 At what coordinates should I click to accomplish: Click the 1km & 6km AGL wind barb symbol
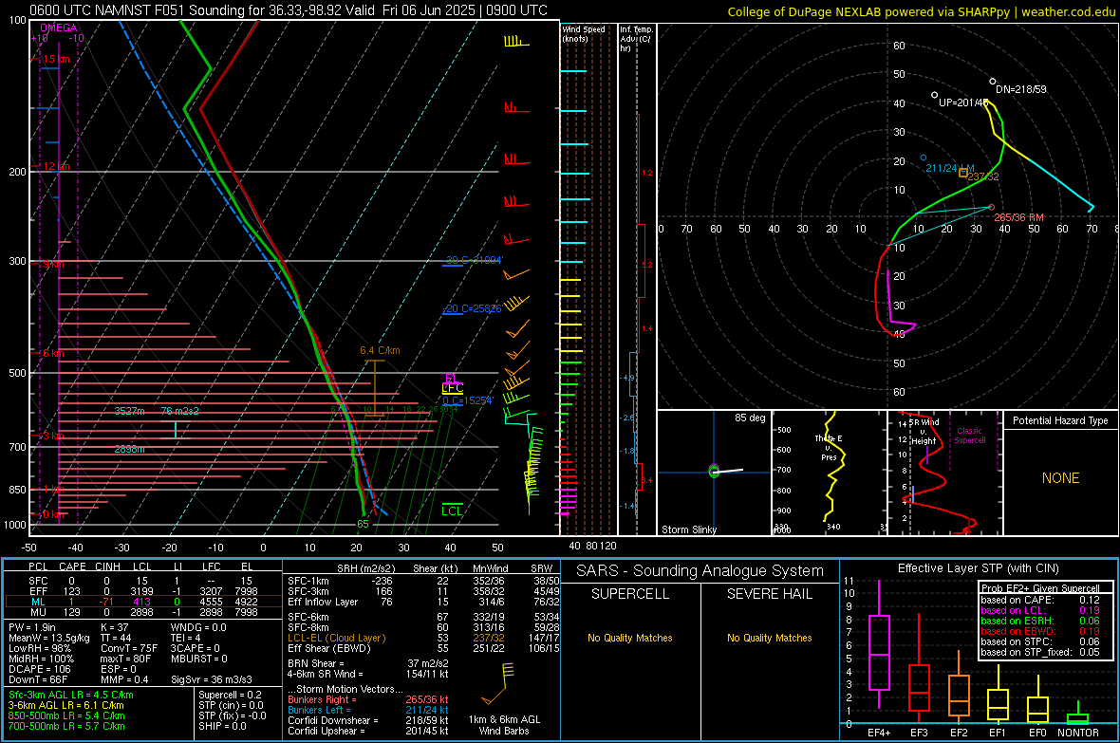pyautogui.click(x=497, y=683)
